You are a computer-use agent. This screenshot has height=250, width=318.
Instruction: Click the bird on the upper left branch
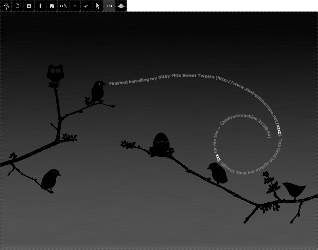pos(98,90)
